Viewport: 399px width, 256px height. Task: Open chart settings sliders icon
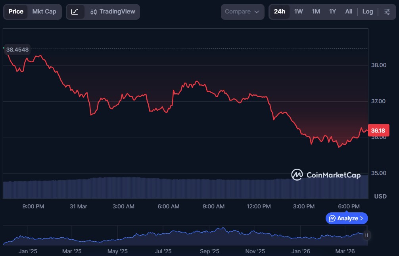[x=387, y=12]
